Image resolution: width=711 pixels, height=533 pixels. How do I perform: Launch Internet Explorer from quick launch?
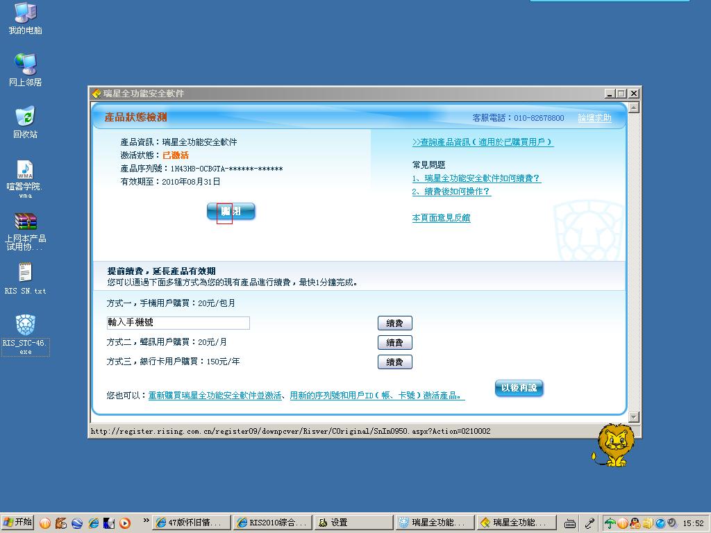(94, 523)
